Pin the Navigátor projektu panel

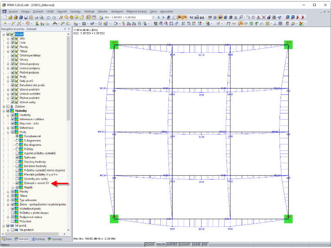65,29
